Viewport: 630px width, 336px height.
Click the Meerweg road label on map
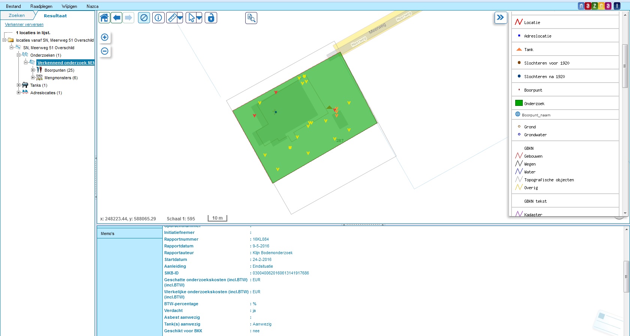377,28
